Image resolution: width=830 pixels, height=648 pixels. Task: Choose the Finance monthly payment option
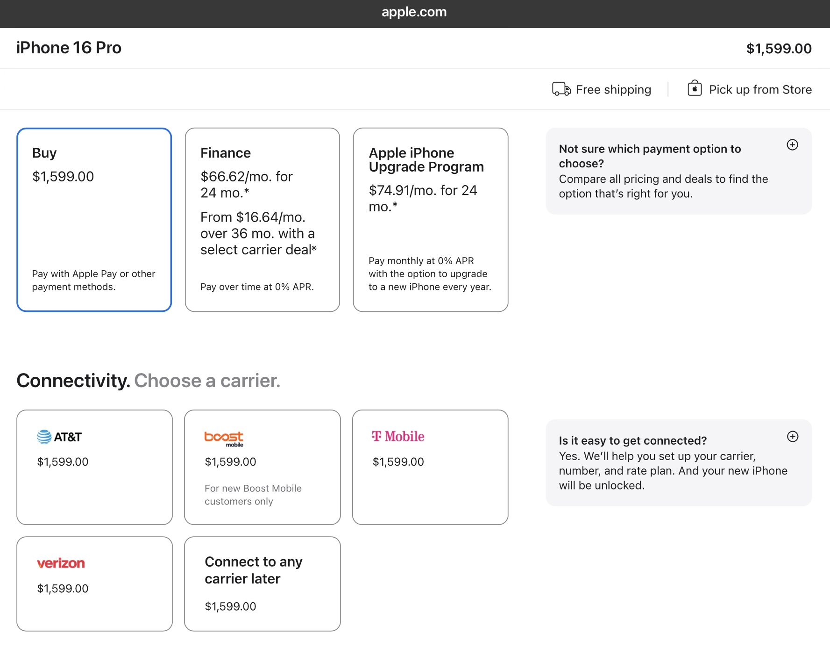click(x=262, y=219)
